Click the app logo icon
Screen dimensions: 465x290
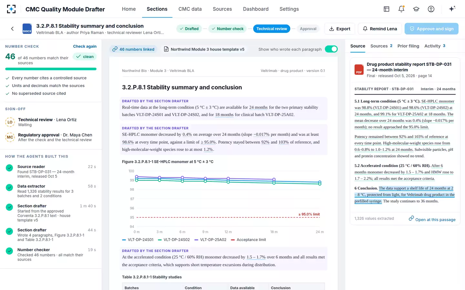click(x=11, y=9)
